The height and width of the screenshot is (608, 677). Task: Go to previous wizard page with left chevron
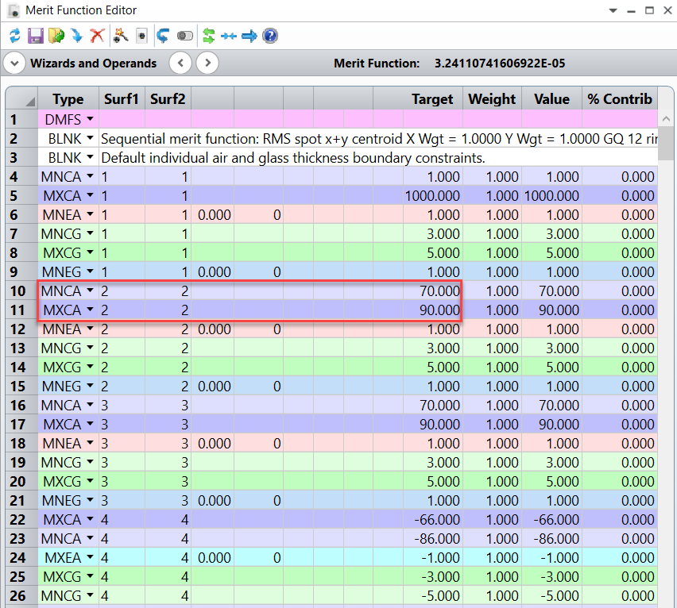pyautogui.click(x=180, y=63)
